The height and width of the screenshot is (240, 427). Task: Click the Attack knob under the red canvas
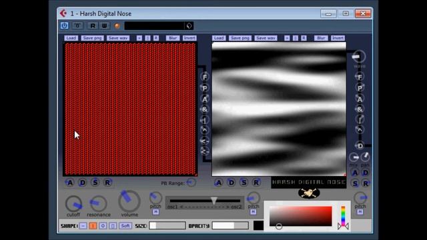tap(69, 183)
